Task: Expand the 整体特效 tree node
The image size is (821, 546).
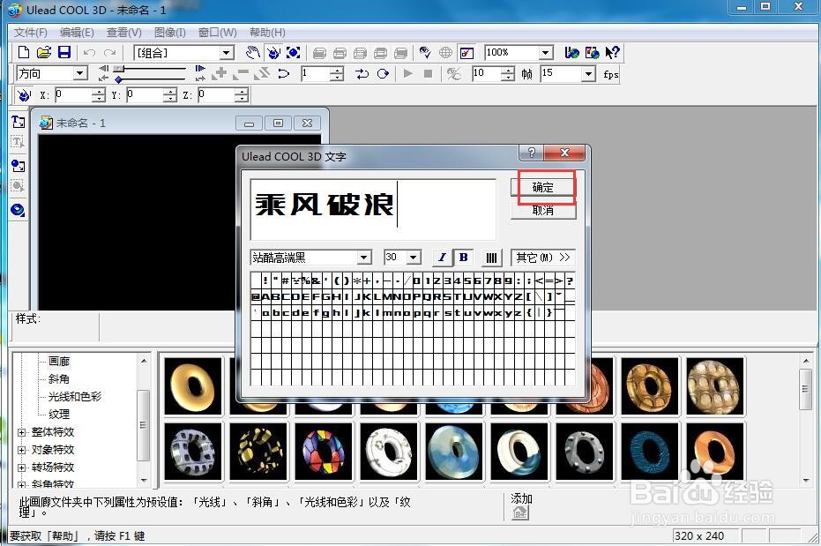Action: click(22, 432)
